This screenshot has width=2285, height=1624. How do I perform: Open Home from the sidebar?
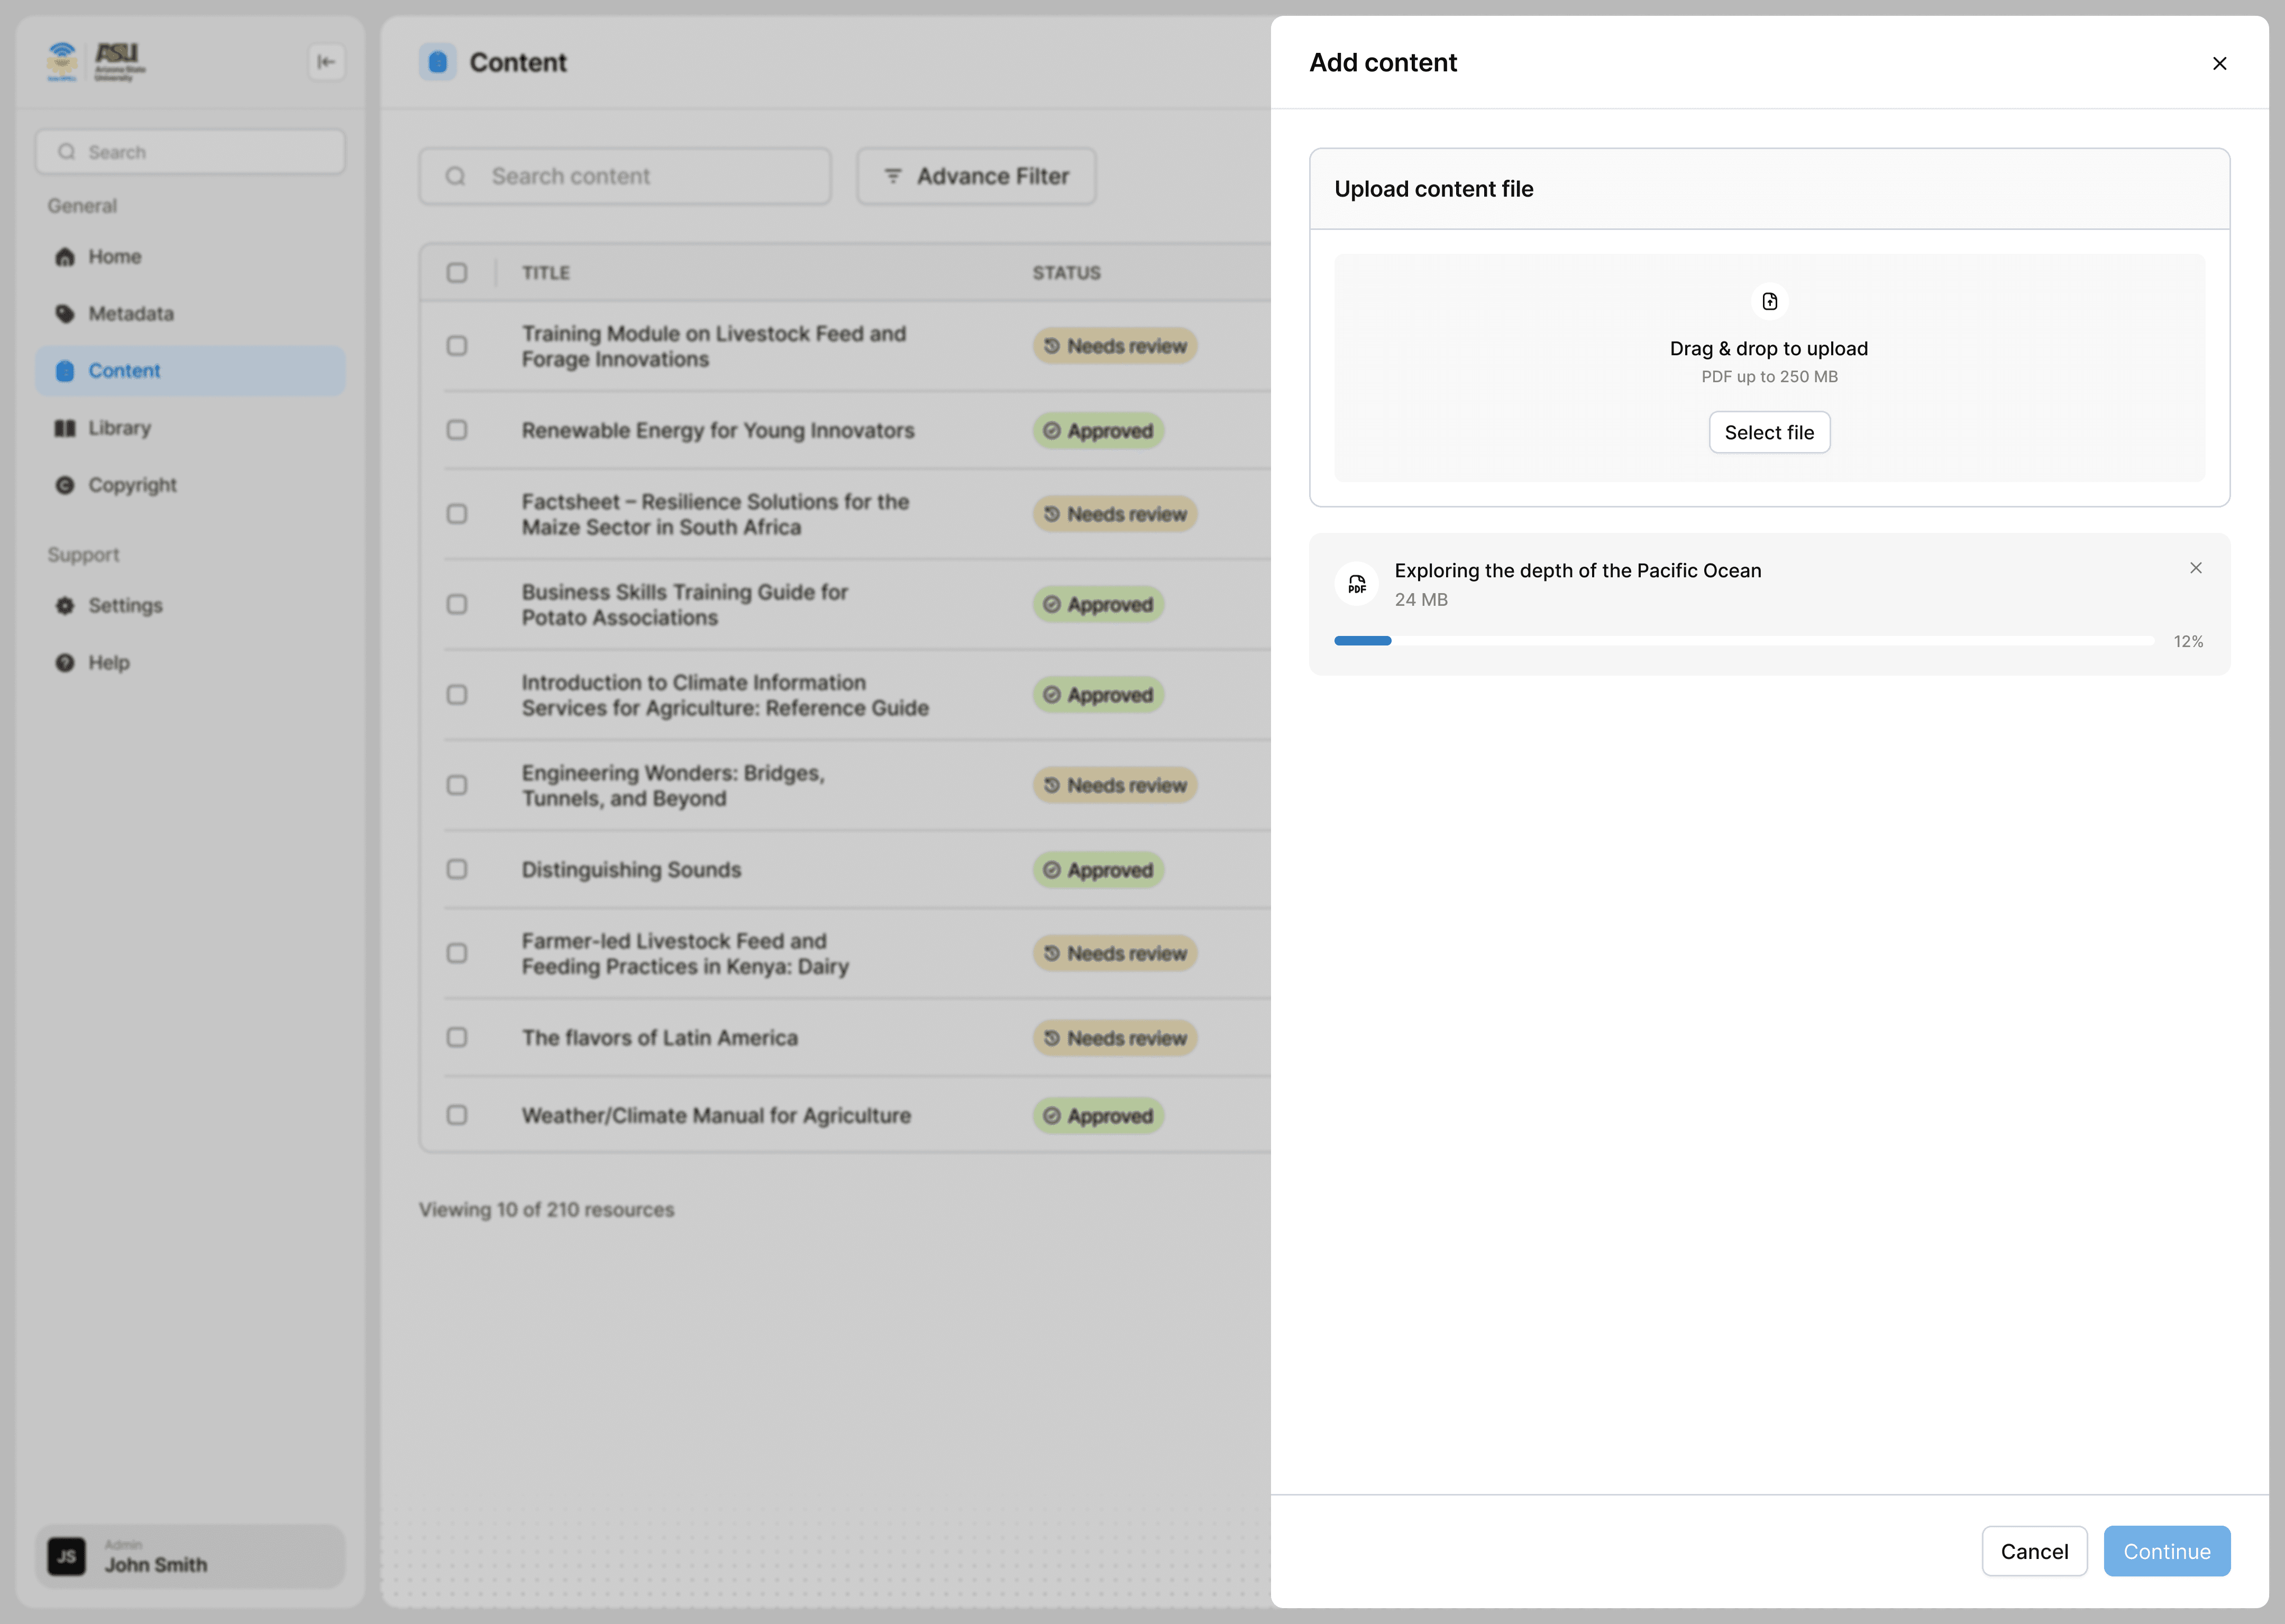(114, 257)
